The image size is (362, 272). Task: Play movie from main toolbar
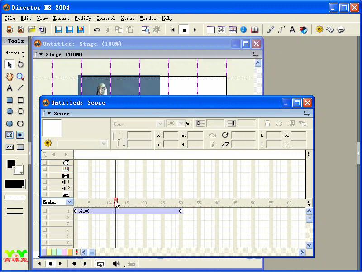[x=195, y=29]
